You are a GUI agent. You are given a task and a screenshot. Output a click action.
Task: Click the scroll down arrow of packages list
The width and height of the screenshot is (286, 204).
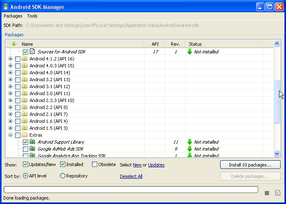click(x=277, y=153)
